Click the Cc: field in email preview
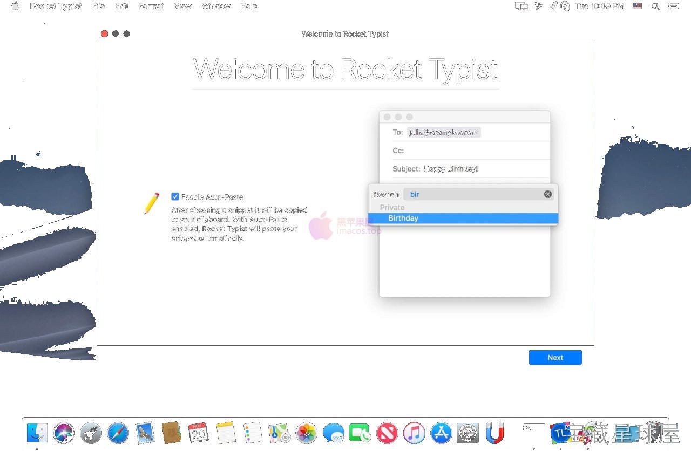This screenshot has width=691, height=451. (471, 151)
